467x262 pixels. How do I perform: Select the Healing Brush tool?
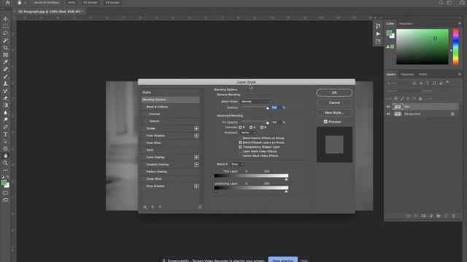click(5, 69)
